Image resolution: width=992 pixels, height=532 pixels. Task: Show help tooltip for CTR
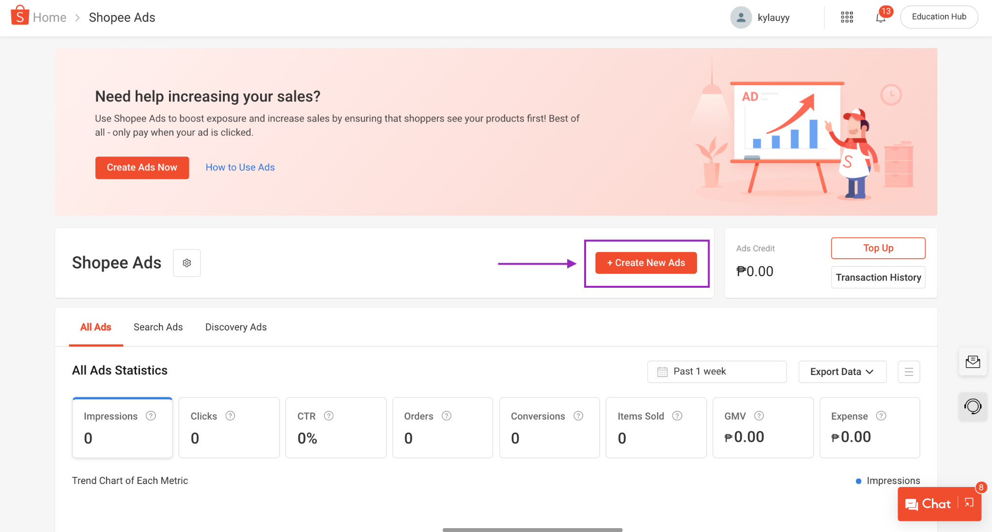[329, 416]
